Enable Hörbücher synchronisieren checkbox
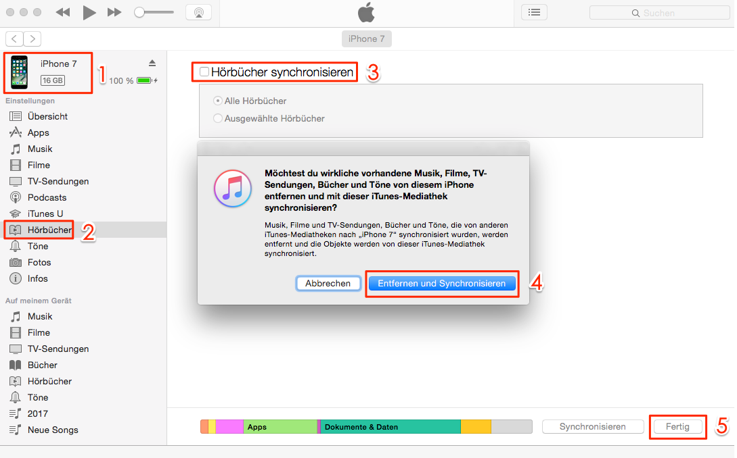Viewport: 737px width, 458px height. tap(204, 72)
